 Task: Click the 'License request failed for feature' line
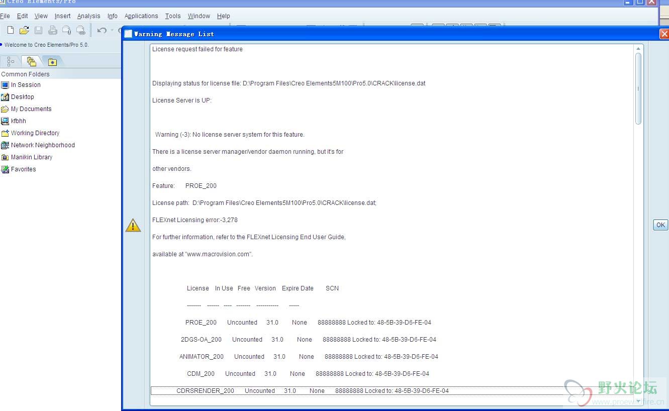198,49
